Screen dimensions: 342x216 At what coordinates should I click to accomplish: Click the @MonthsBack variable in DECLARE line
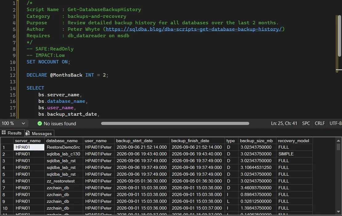pos(66,75)
